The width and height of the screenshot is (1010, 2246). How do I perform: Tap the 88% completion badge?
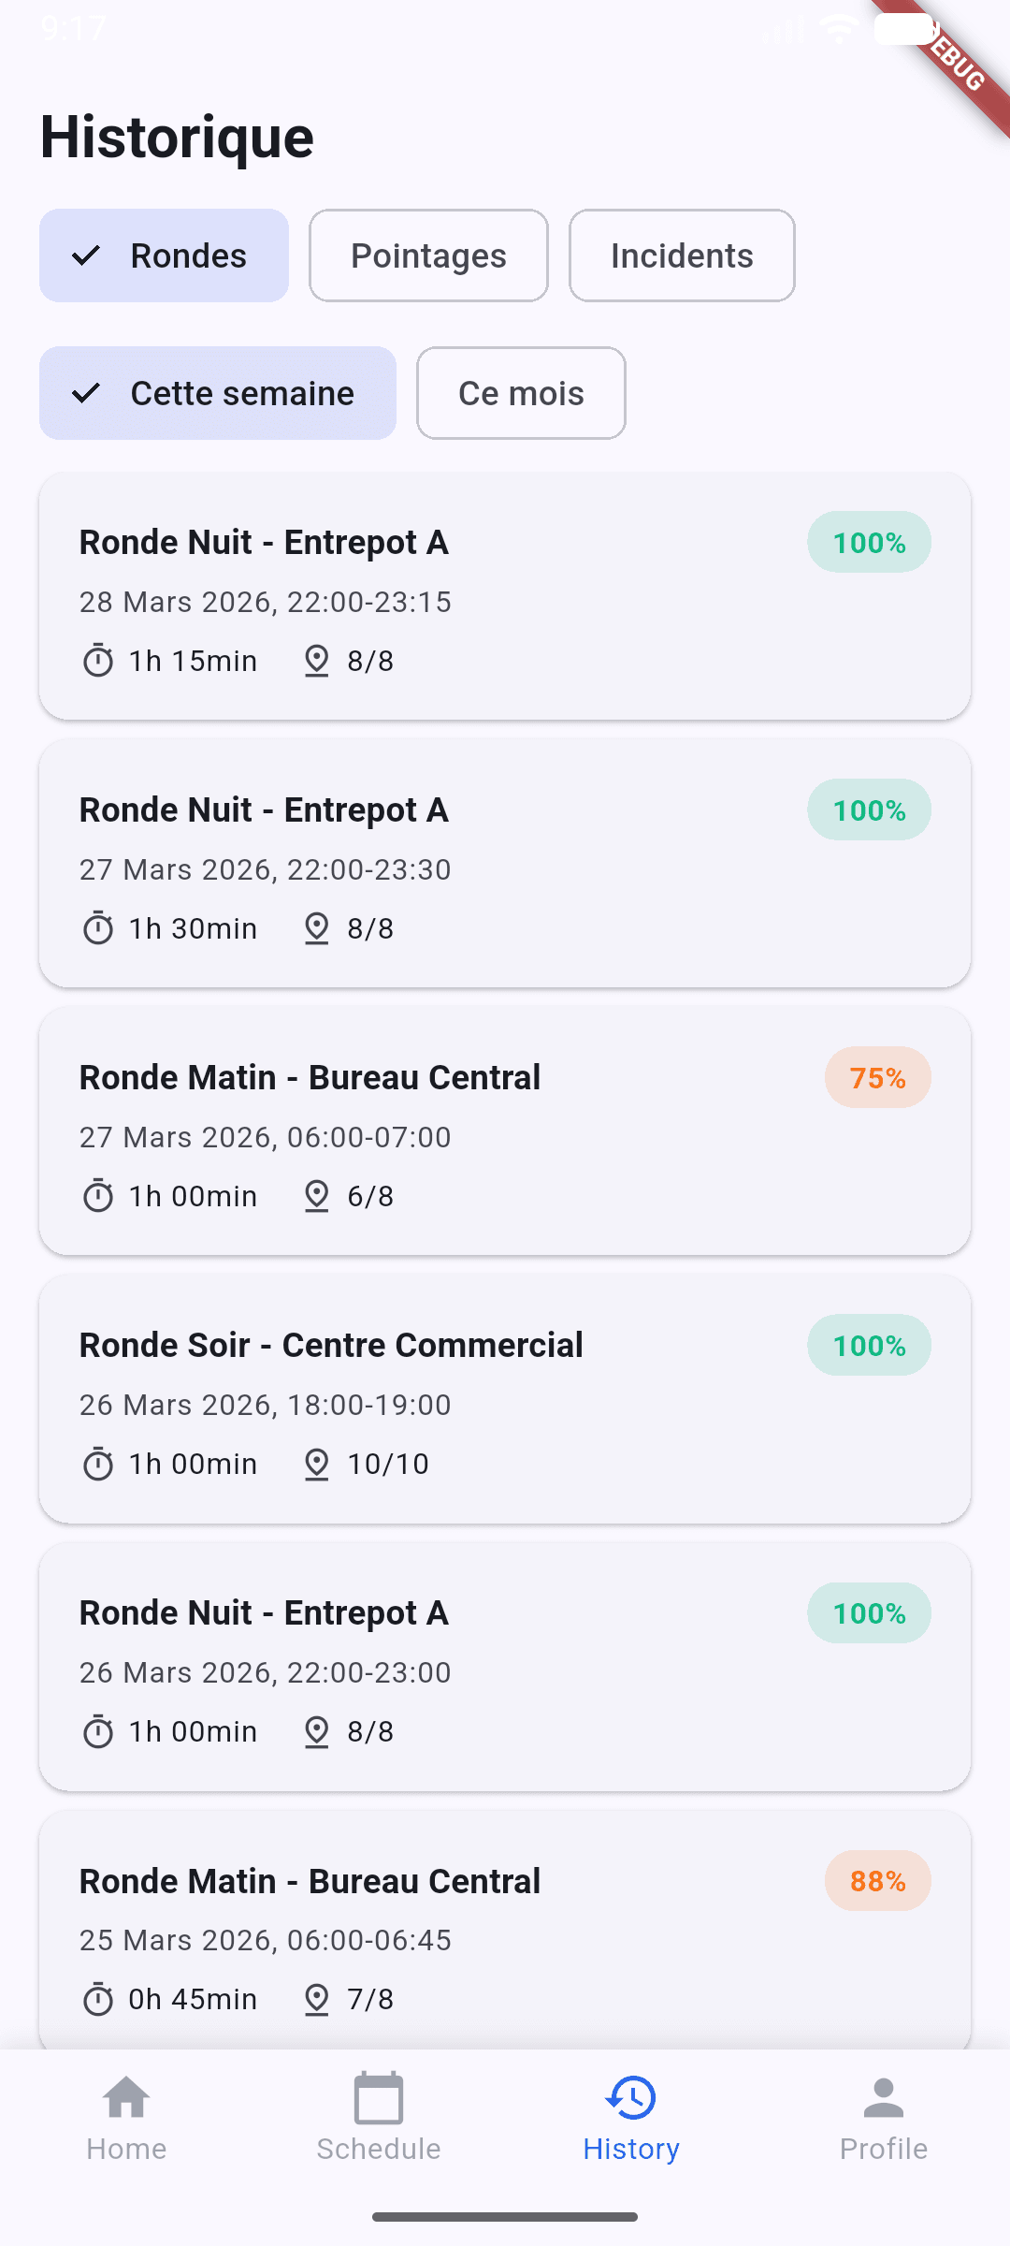(x=877, y=1881)
